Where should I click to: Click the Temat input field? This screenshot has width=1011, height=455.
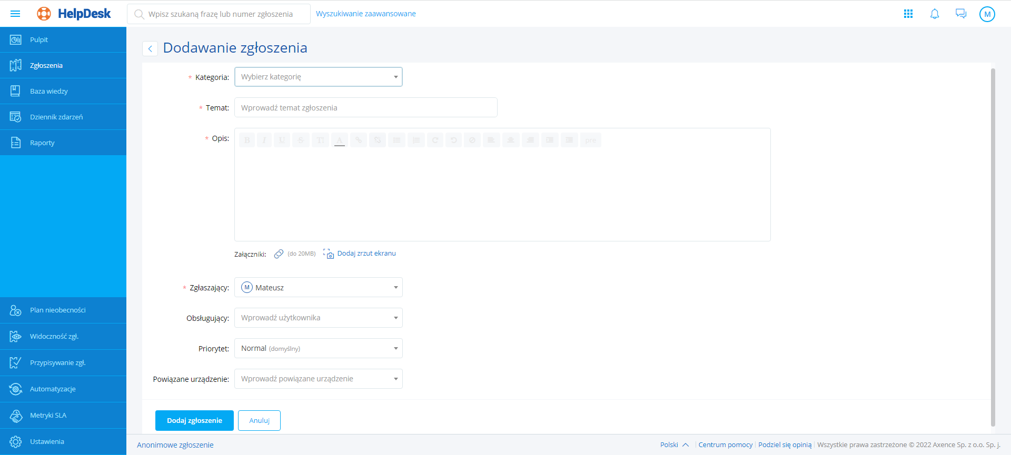pyautogui.click(x=365, y=107)
